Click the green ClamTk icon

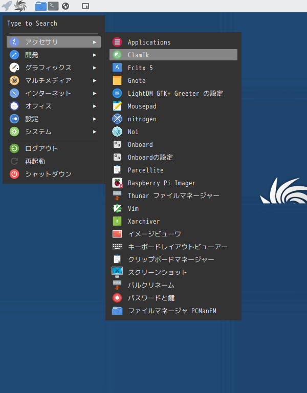(x=117, y=55)
